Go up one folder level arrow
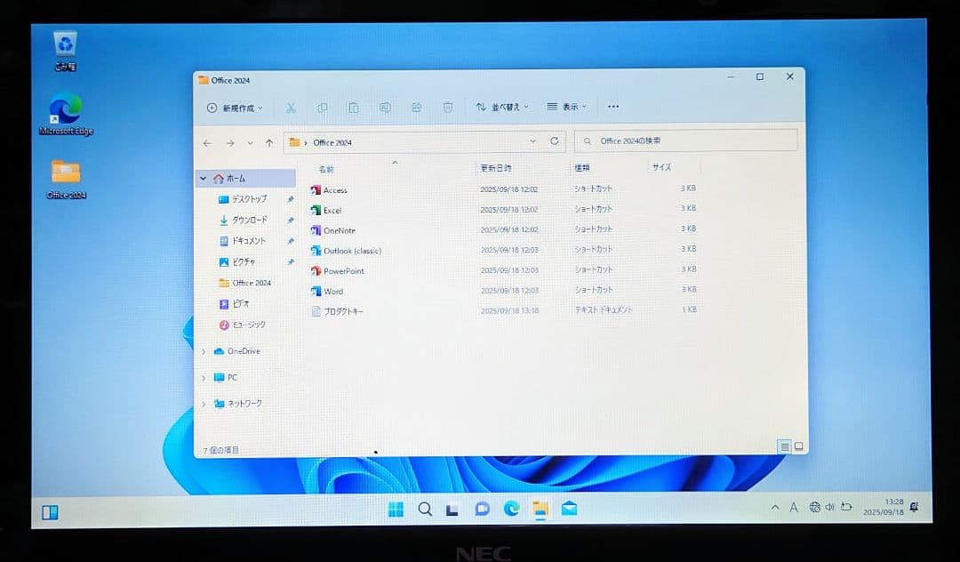 coord(269,143)
